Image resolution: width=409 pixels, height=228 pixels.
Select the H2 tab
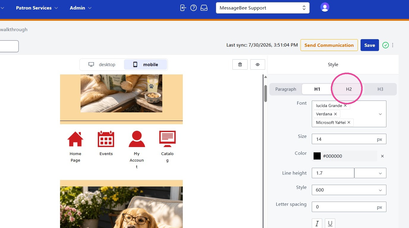tap(349, 89)
